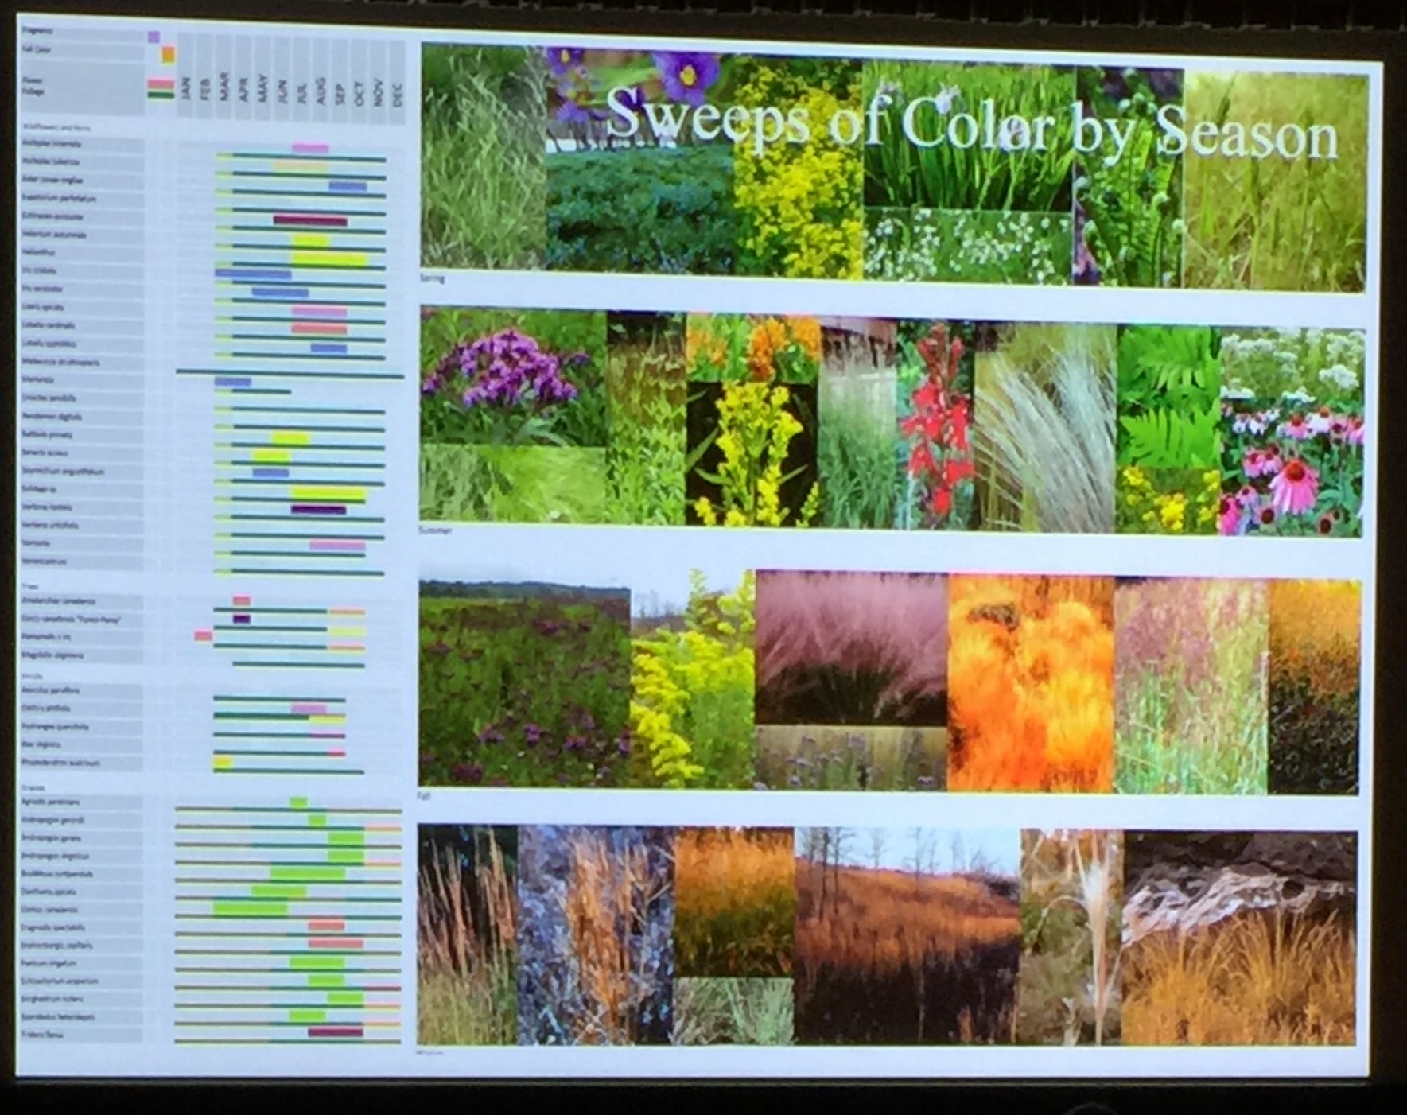This screenshot has width=1407, height=1115.
Task: Open the bright orange grass photo in Fall strip
Action: [1031, 683]
